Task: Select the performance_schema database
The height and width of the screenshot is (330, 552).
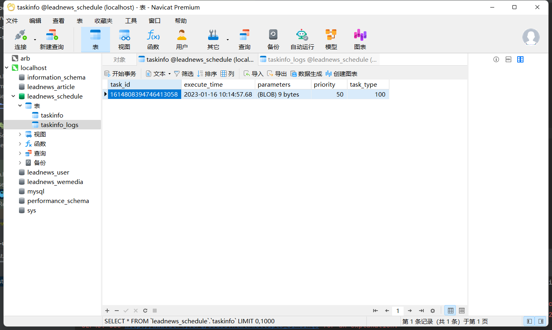Action: (x=58, y=201)
